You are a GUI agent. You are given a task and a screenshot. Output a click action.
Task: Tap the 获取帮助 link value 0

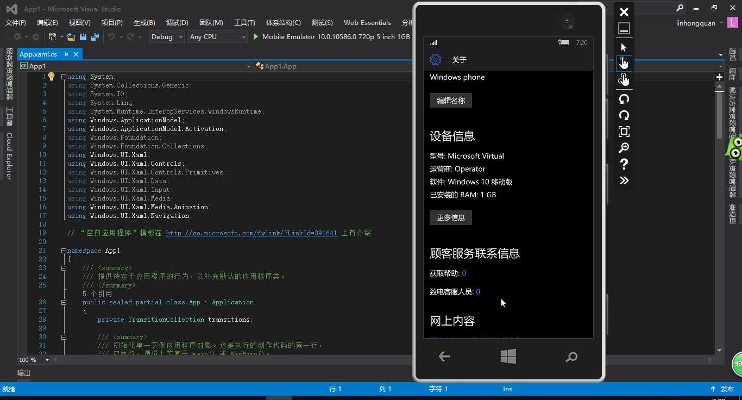pyautogui.click(x=464, y=273)
